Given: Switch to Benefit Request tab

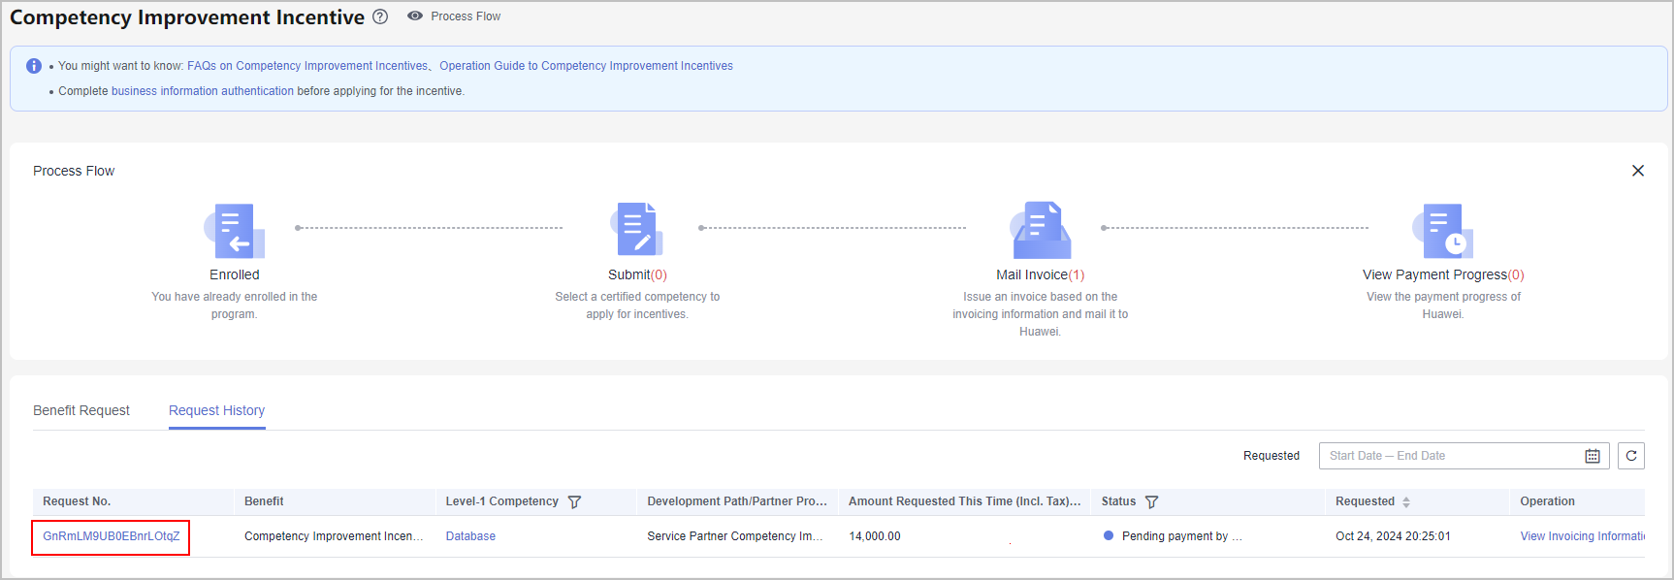Looking at the screenshot, I should tap(81, 410).
